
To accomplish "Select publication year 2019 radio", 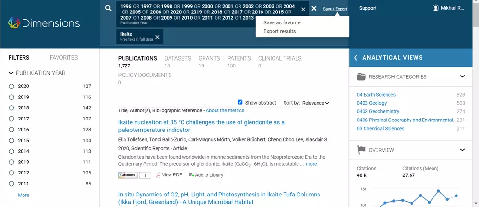I will [11, 97].
